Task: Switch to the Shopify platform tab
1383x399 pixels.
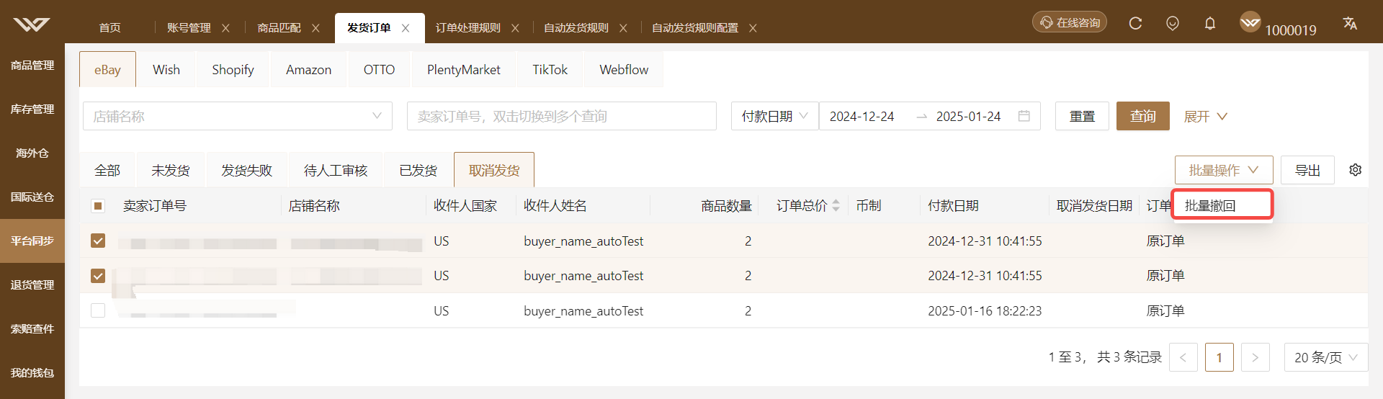Action: coord(233,69)
